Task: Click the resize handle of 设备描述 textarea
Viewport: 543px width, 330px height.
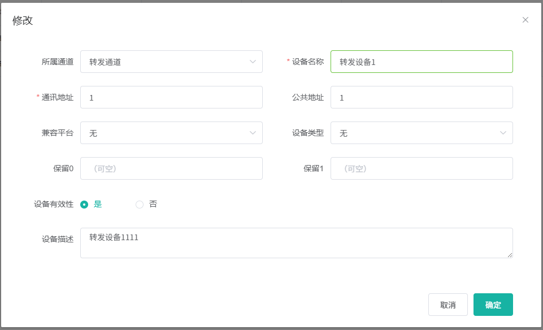Action: (510, 255)
